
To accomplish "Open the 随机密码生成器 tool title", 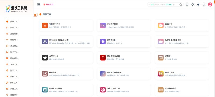I will point(113,56).
